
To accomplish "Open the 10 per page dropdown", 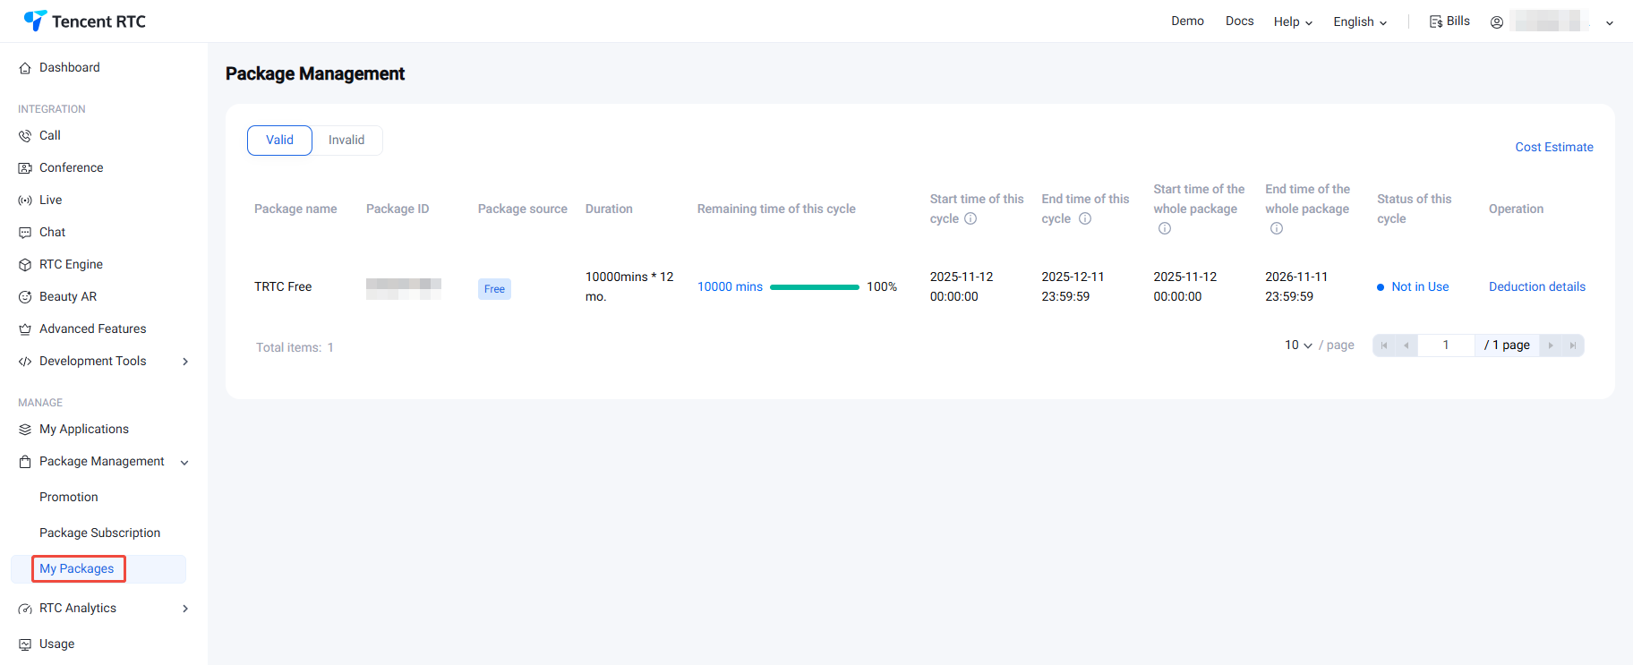I will tap(1298, 345).
